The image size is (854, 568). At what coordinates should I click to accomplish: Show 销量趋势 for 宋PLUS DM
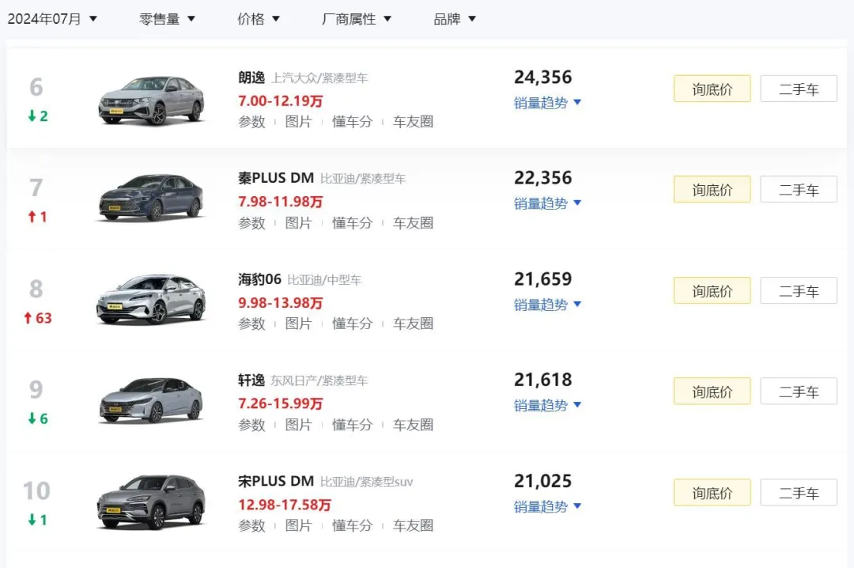547,506
